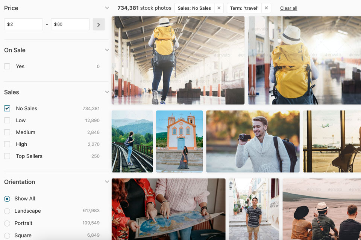Open photo of hands pointing at map
This screenshot has height=240, width=361.
pyautogui.click(x=168, y=209)
